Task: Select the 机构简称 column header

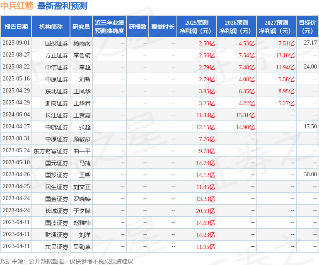Action: pyautogui.click(x=51, y=26)
